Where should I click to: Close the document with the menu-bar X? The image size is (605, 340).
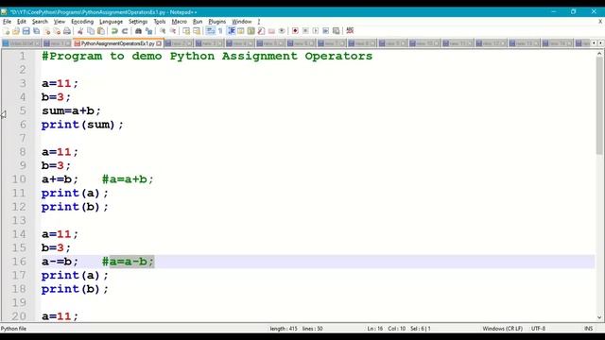click(x=600, y=22)
